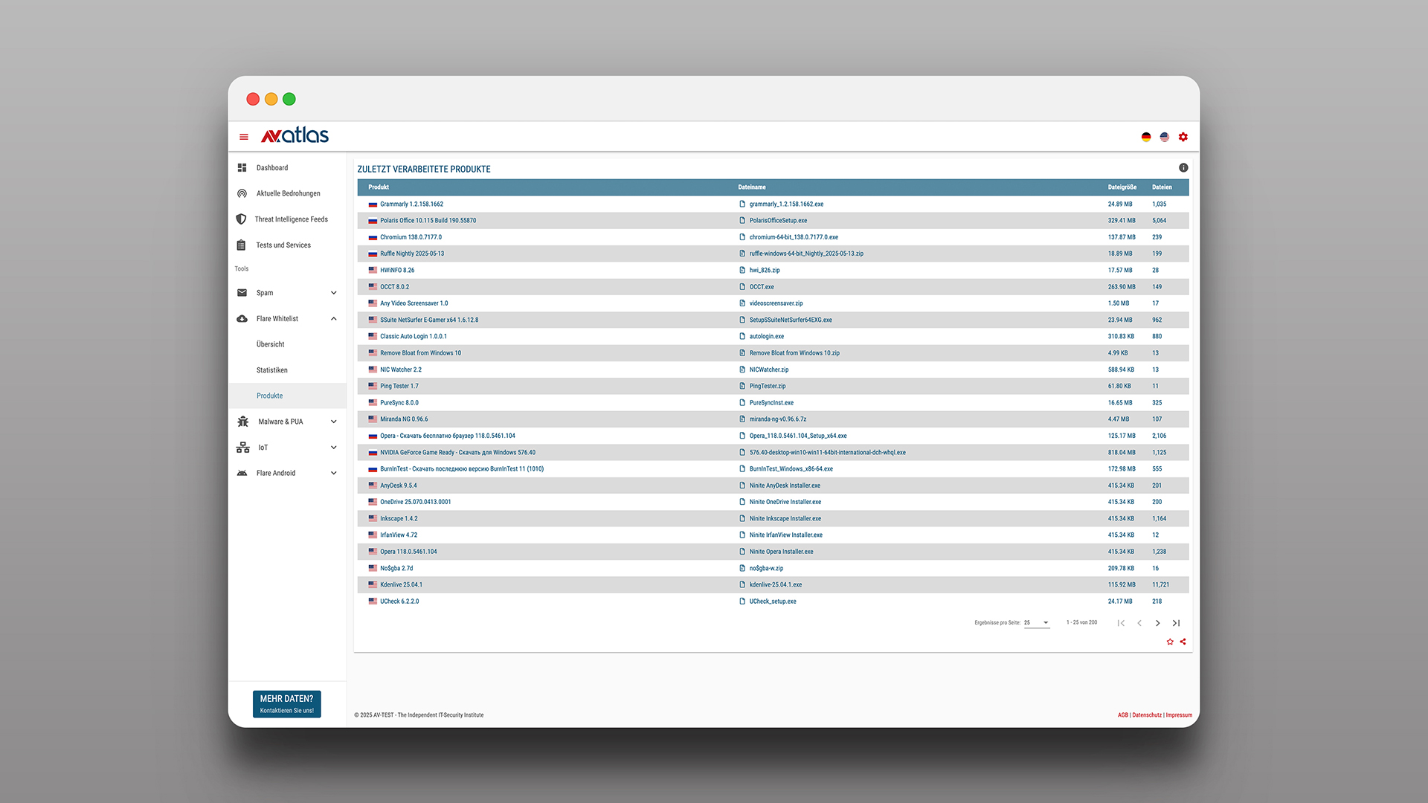Click file name Remove Bloat from Windows 10.zip

click(794, 353)
